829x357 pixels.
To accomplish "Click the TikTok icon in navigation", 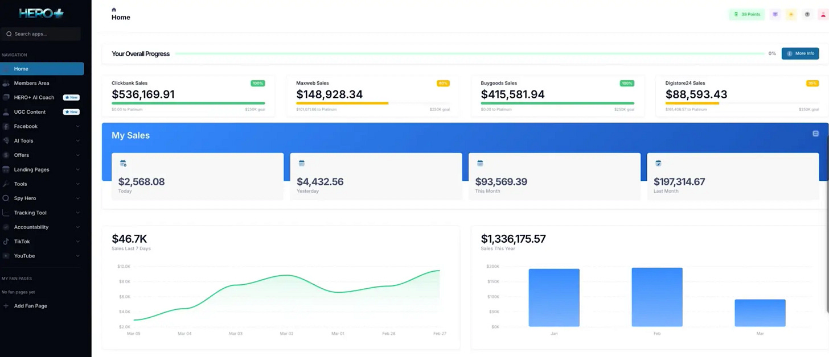I will coord(7,241).
